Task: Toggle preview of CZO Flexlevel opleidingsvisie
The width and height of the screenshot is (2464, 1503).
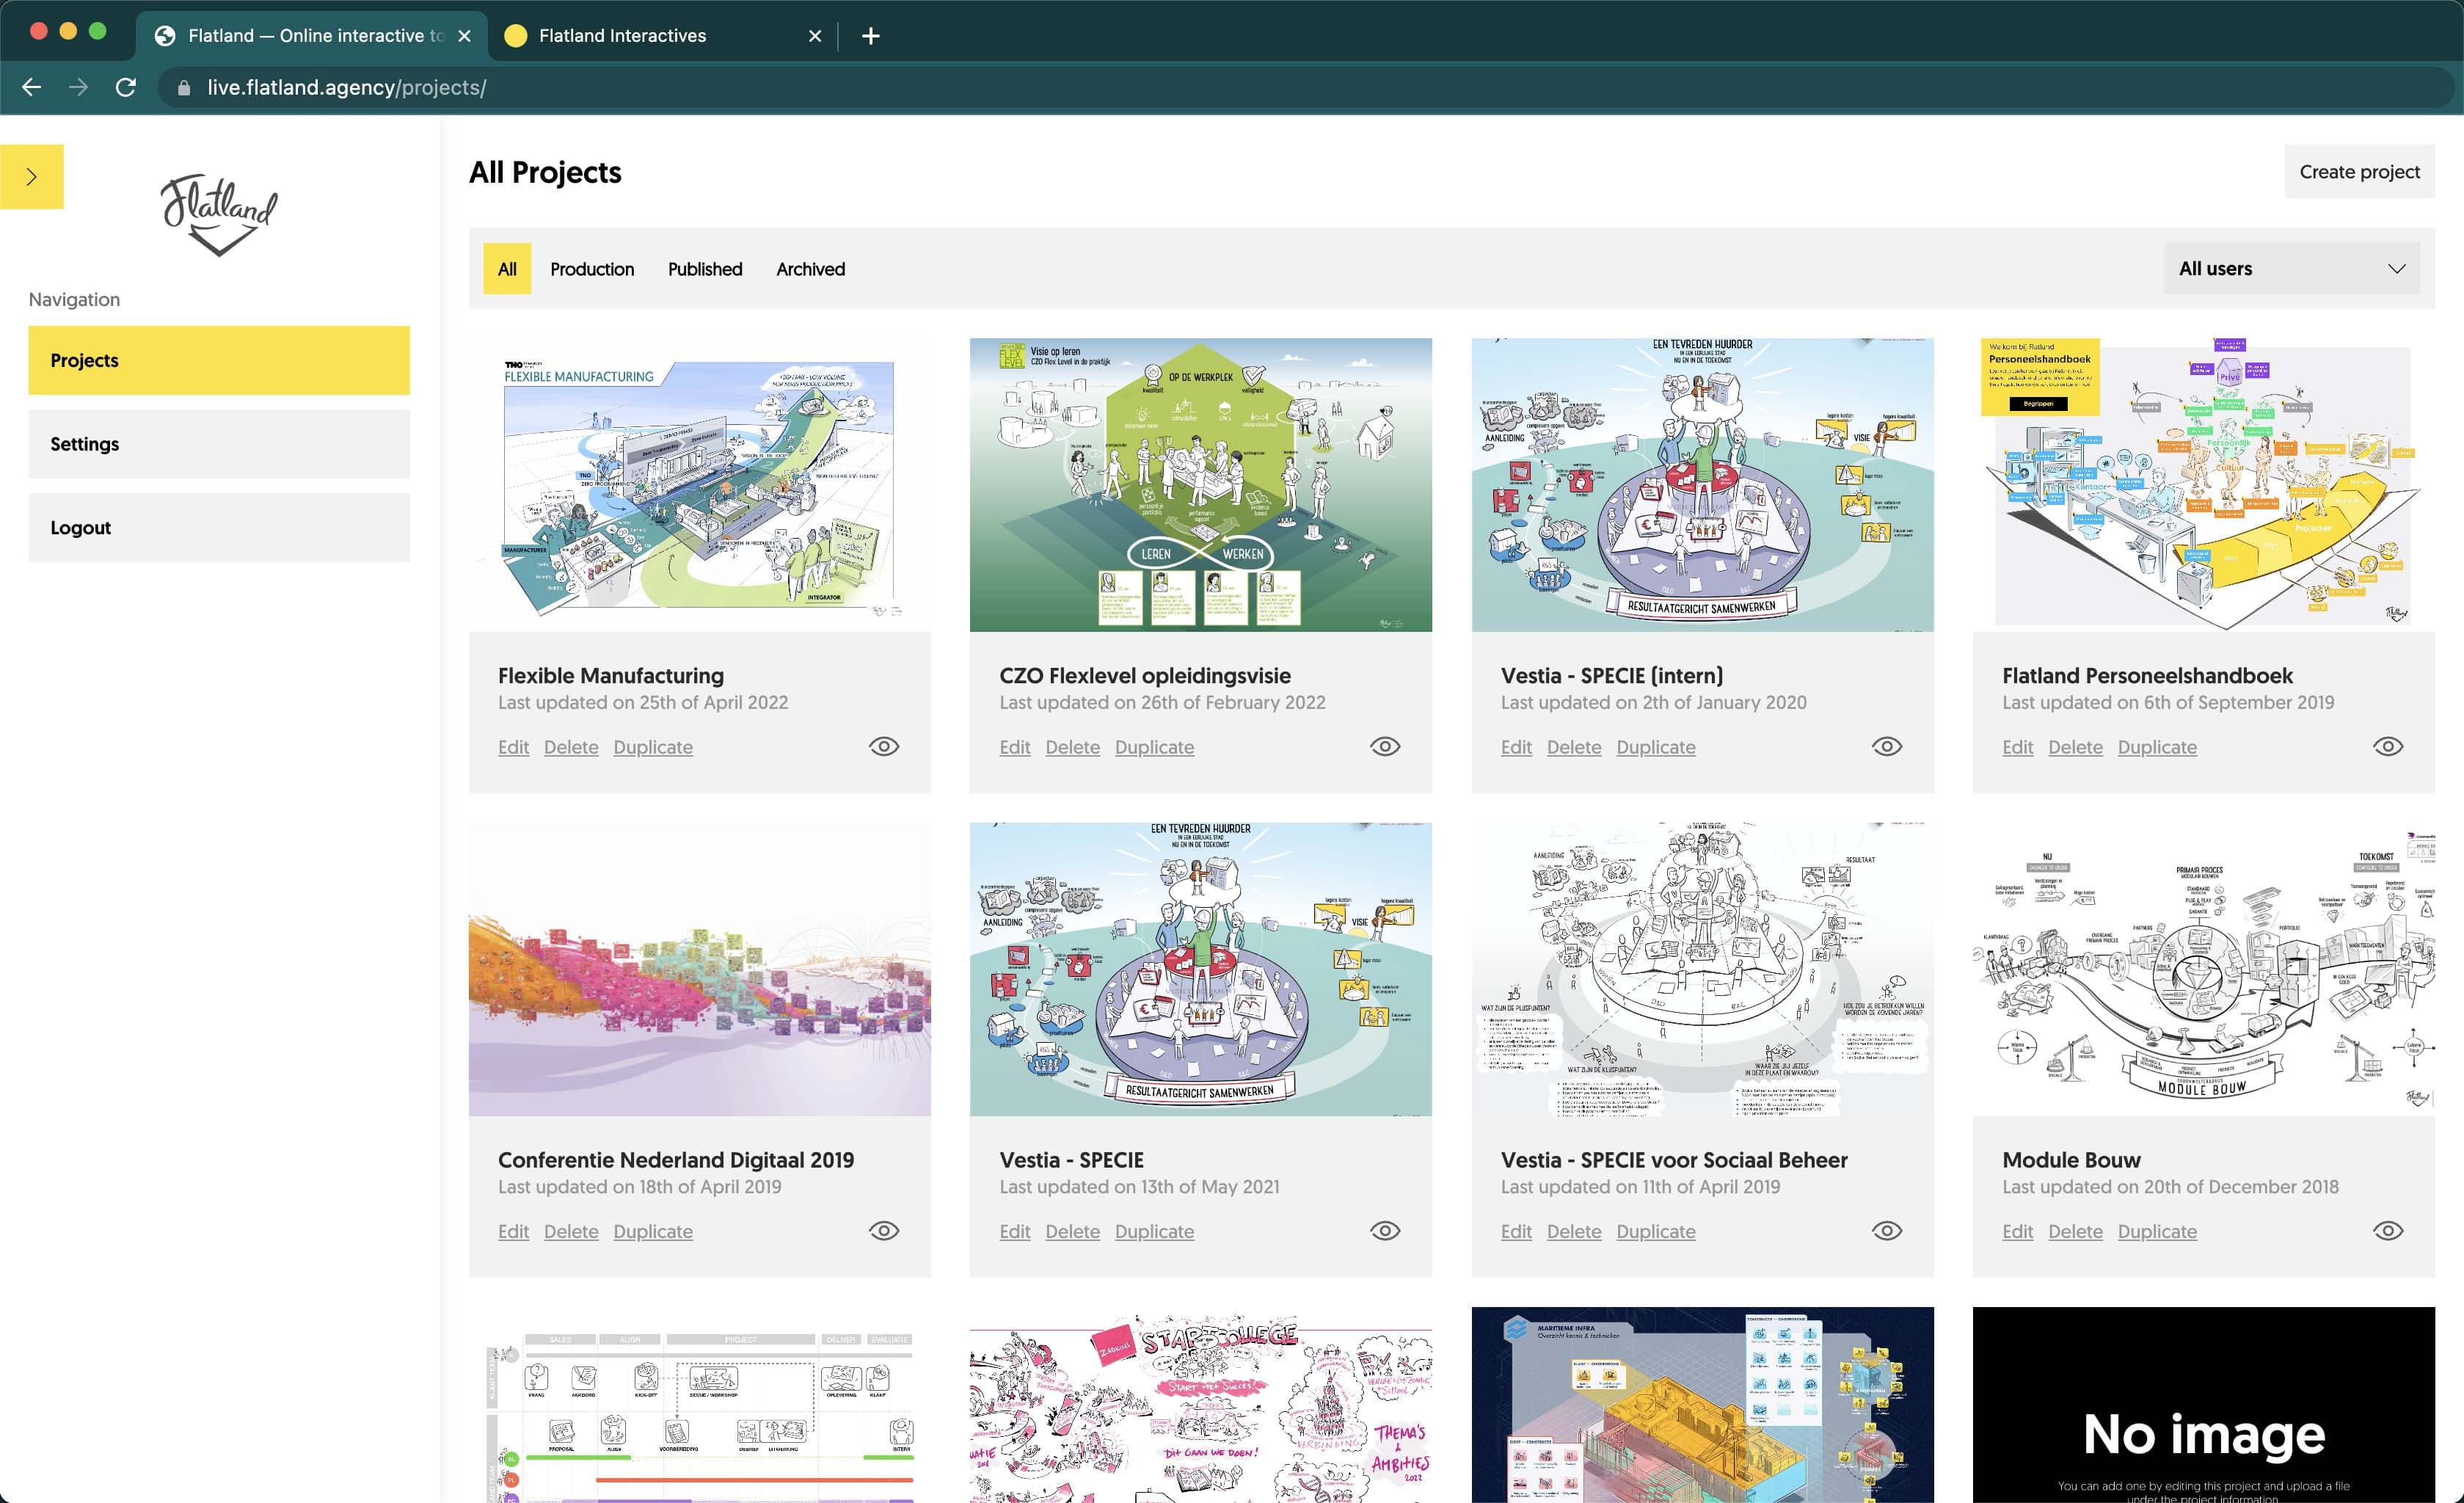Action: click(1386, 746)
